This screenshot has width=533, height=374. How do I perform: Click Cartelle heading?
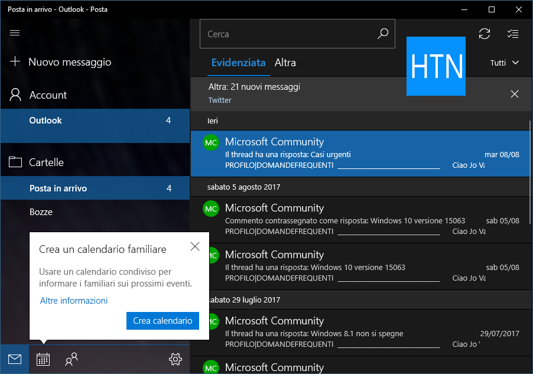46,162
